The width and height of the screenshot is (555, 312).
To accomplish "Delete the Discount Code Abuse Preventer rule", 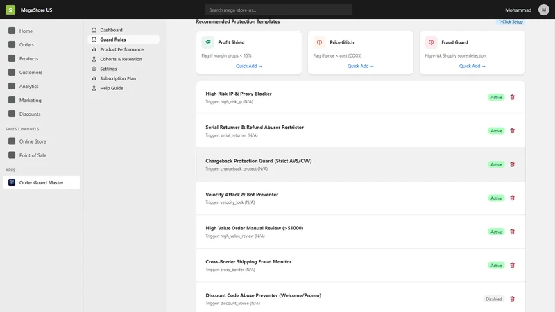I will point(512,299).
